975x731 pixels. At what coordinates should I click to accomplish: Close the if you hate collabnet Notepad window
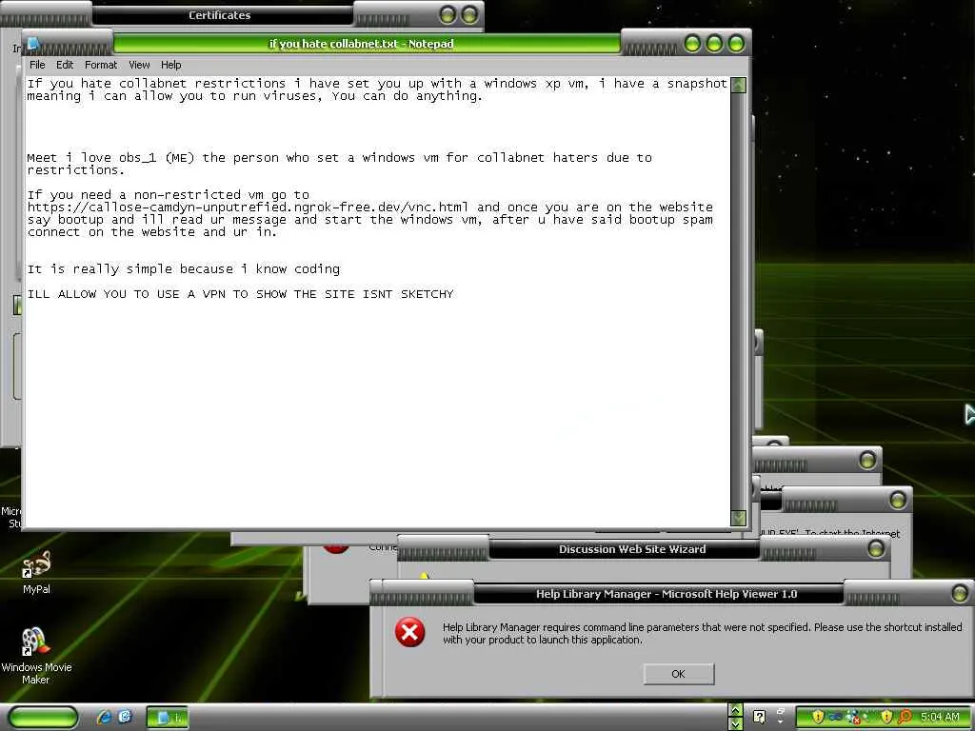736,44
